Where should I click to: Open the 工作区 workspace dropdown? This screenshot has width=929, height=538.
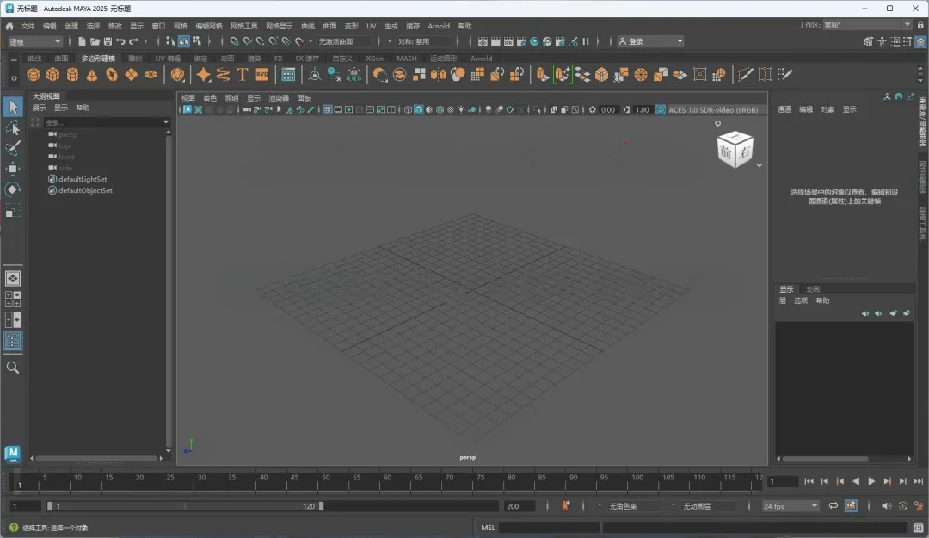click(867, 25)
